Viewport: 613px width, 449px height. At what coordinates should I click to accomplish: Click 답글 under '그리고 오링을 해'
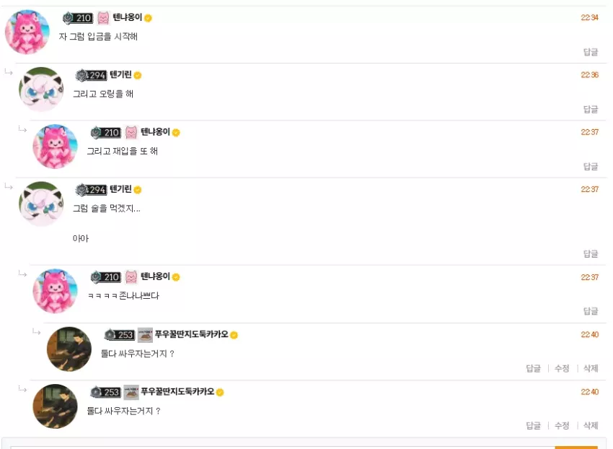(x=591, y=109)
